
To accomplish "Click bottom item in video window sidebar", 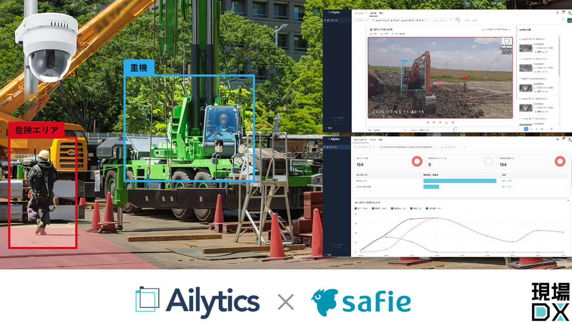I will 329,128.
